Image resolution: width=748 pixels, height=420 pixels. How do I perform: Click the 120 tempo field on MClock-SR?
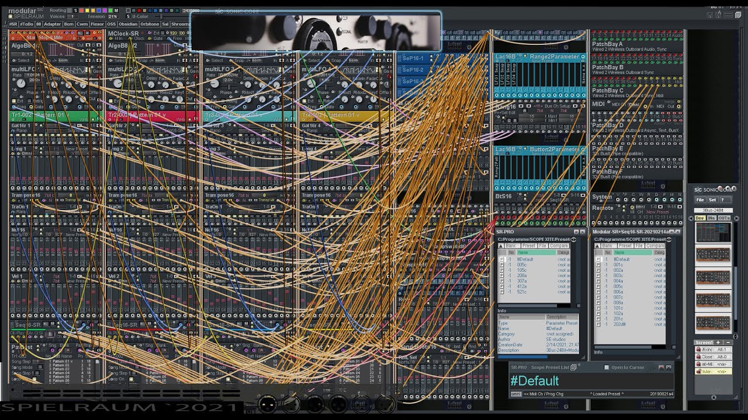[x=174, y=33]
